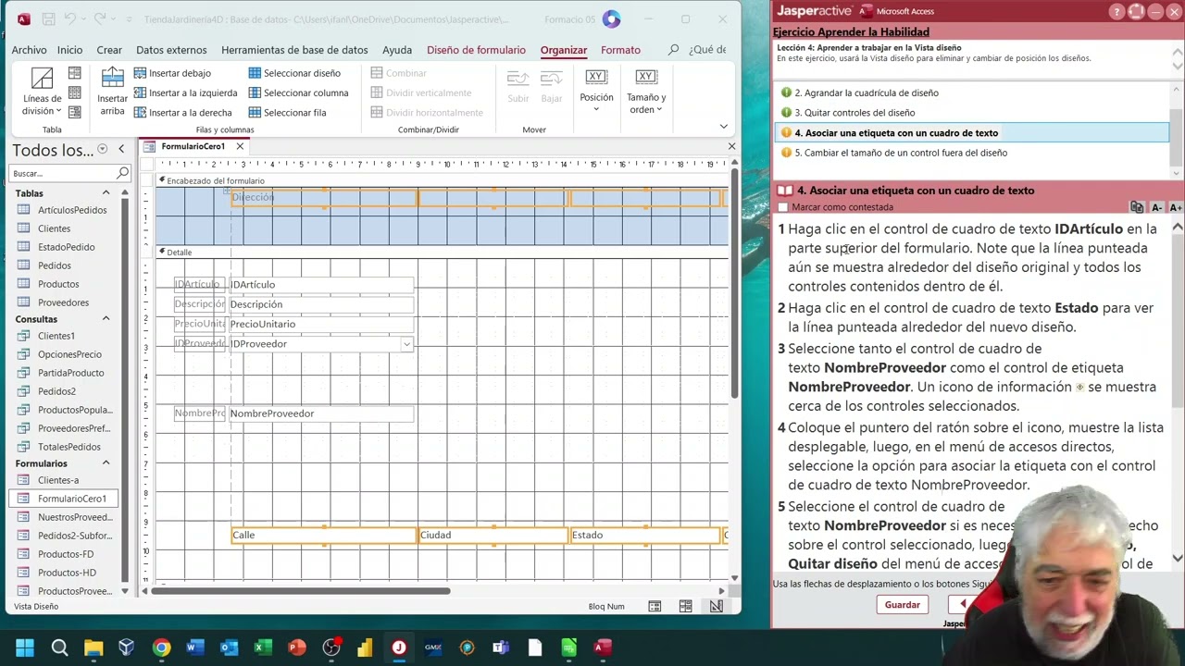Click Seleccionar columna in the ribbon
The width and height of the screenshot is (1185, 666).
pyautogui.click(x=298, y=92)
